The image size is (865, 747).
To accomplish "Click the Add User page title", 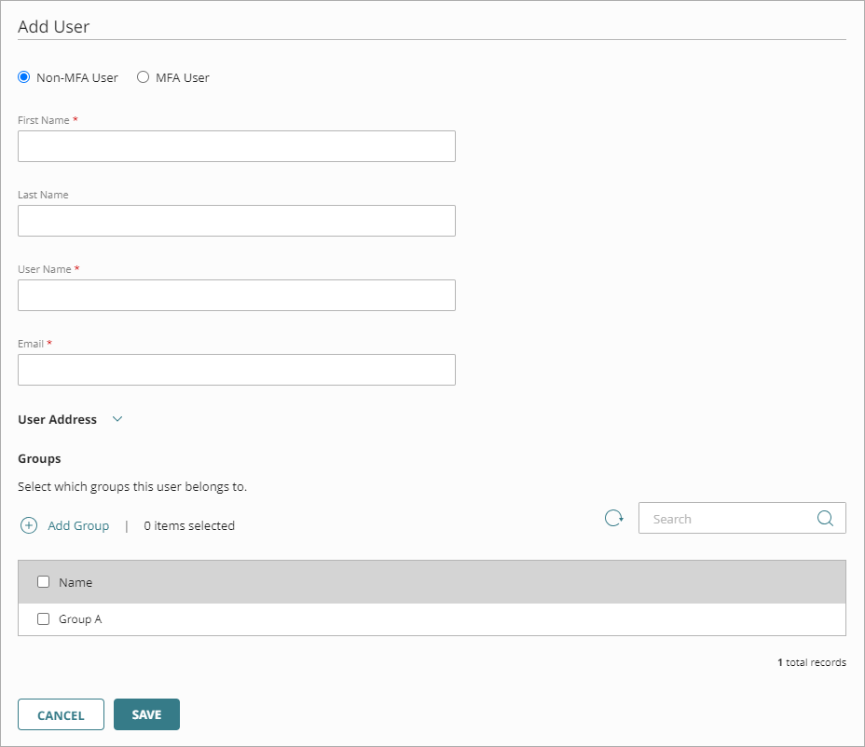I will click(x=52, y=26).
